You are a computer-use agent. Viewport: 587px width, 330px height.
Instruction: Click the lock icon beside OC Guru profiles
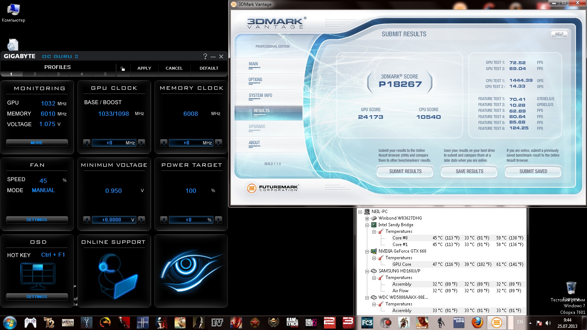[x=123, y=69]
